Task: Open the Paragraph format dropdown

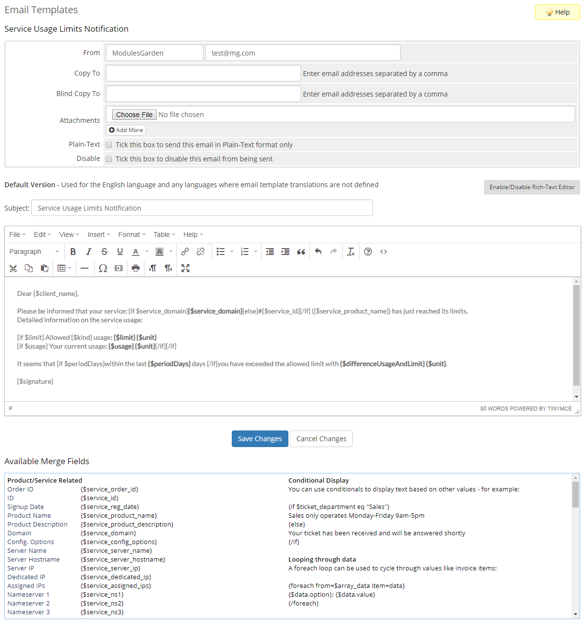Action: 34,252
